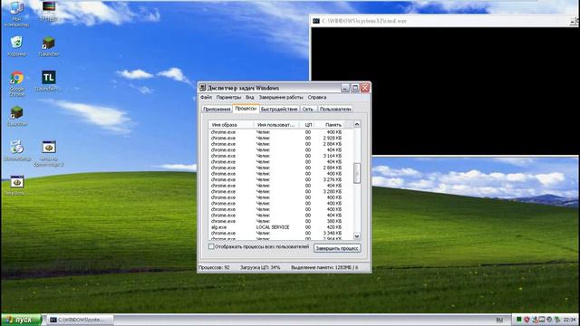The width and height of the screenshot is (580, 326).
Task: Launch Google Chrome from the desktop
Action: click(x=16, y=83)
